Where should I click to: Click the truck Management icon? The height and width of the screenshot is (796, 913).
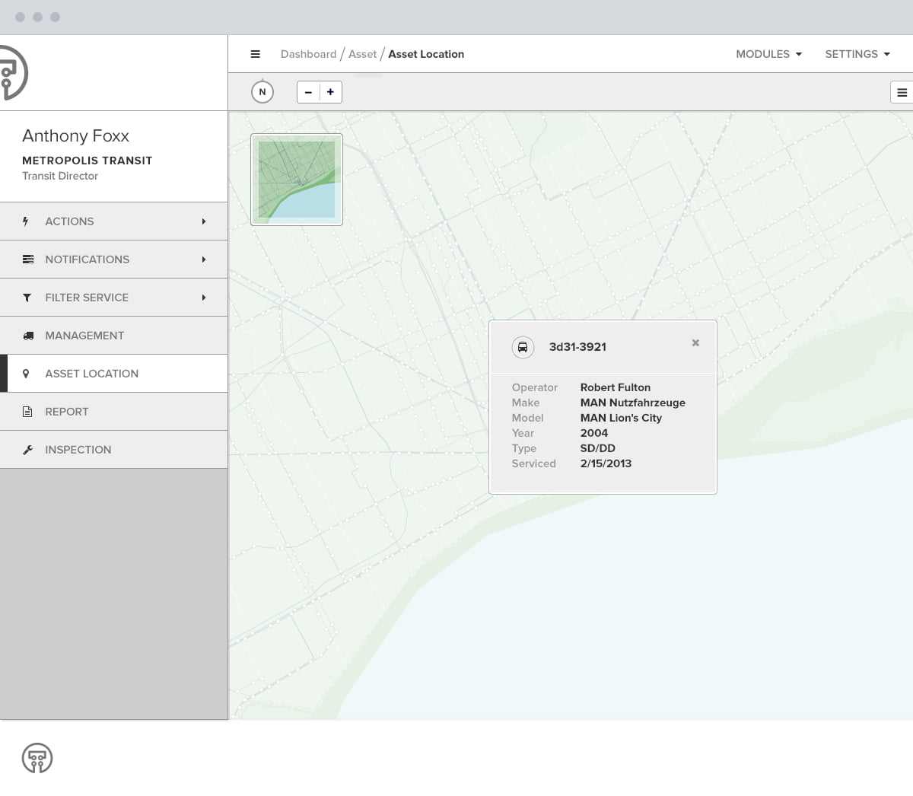pyautogui.click(x=28, y=336)
